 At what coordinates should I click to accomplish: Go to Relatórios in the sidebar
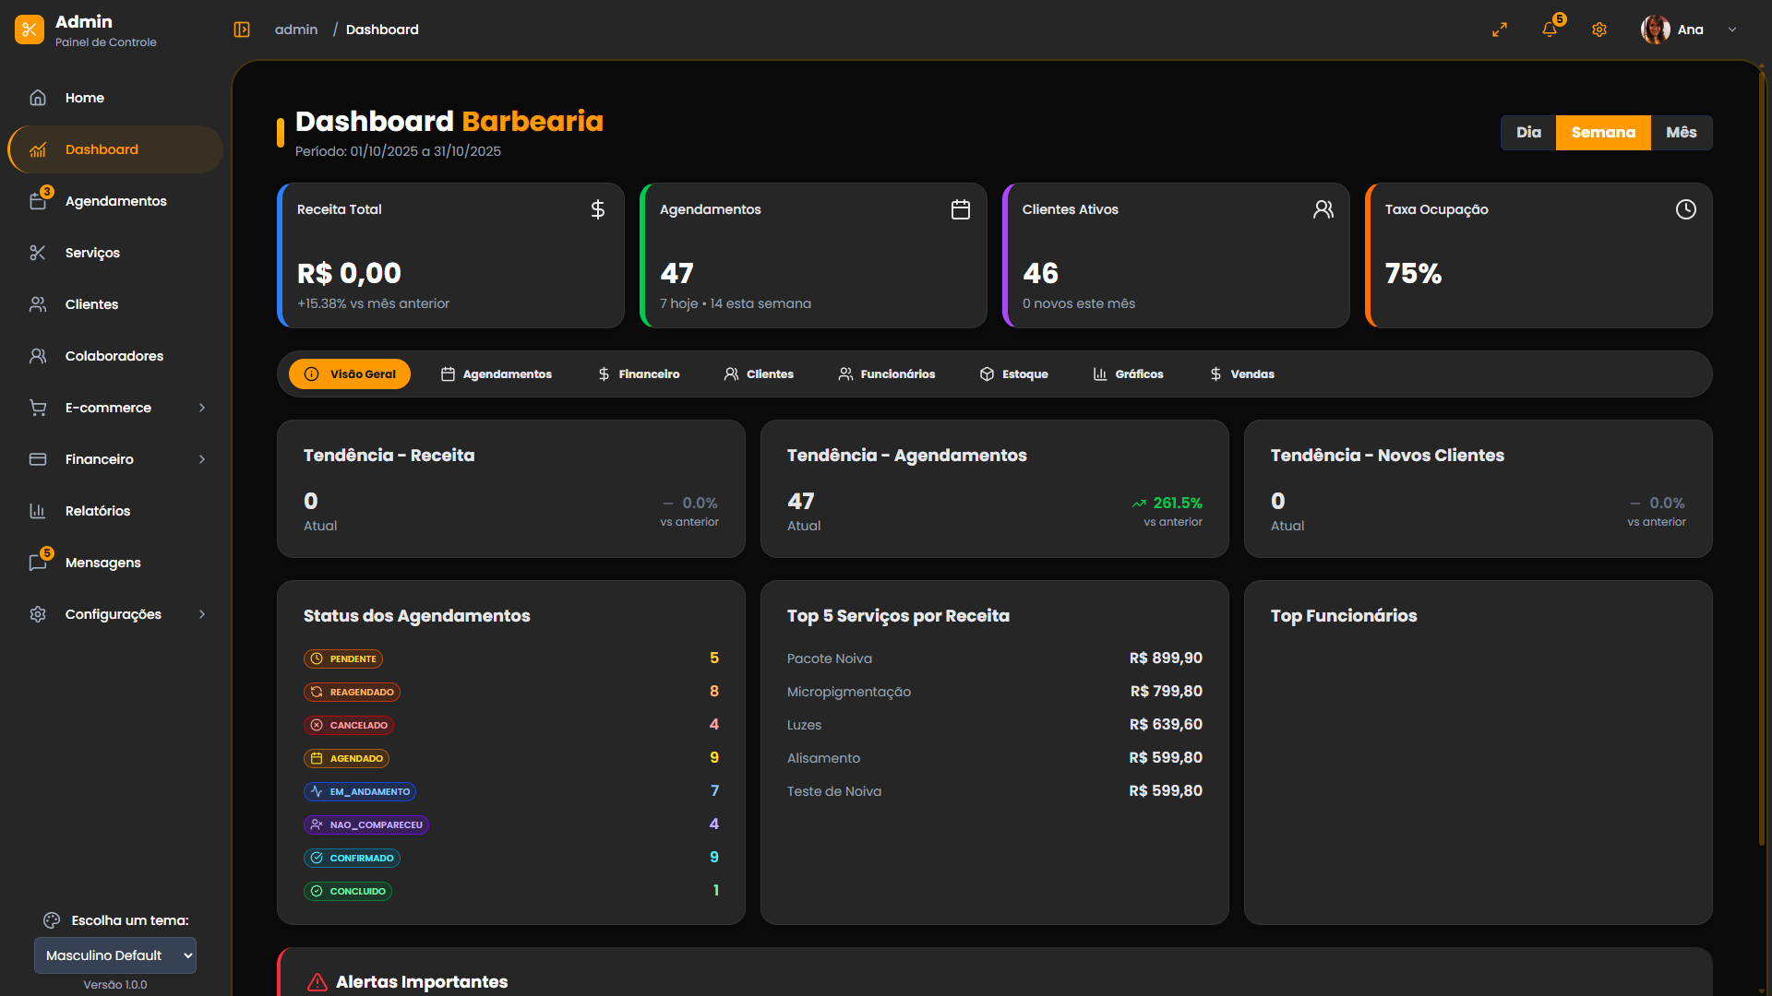pos(98,511)
